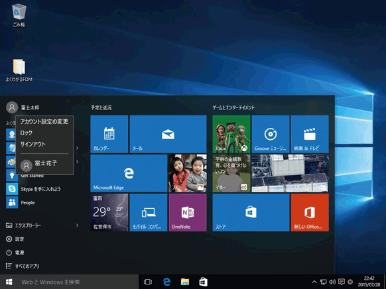This screenshot has width=386, height=289.
Task: Open the Store (ストア) tile
Action: click(251, 212)
